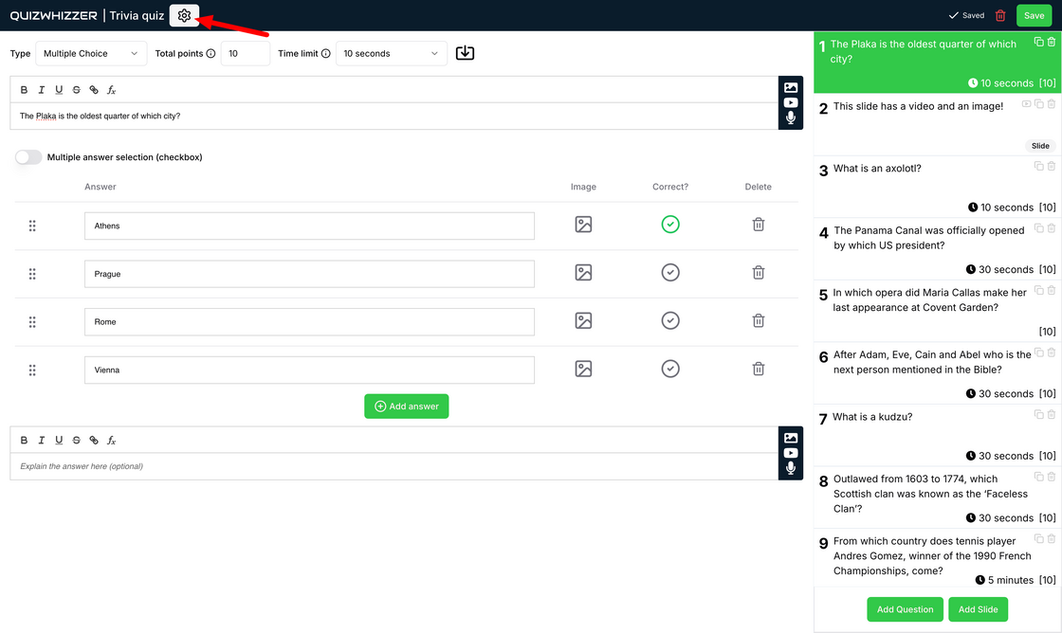The height and width of the screenshot is (633, 1062).
Task: Record audio for the question
Action: (x=790, y=118)
